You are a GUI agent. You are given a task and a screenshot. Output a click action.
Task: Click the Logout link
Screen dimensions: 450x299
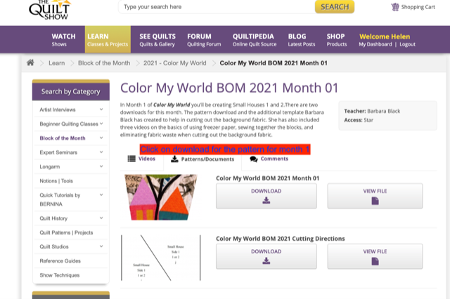tap(407, 44)
